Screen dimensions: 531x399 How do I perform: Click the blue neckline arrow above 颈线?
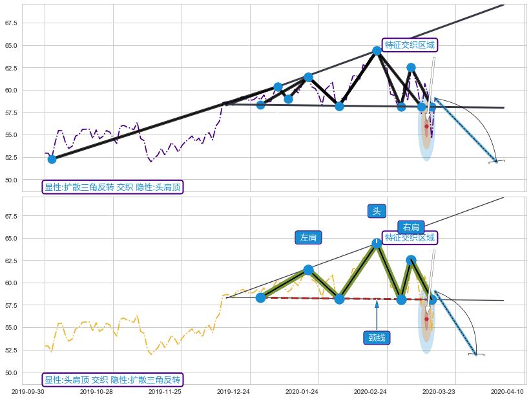point(377,313)
